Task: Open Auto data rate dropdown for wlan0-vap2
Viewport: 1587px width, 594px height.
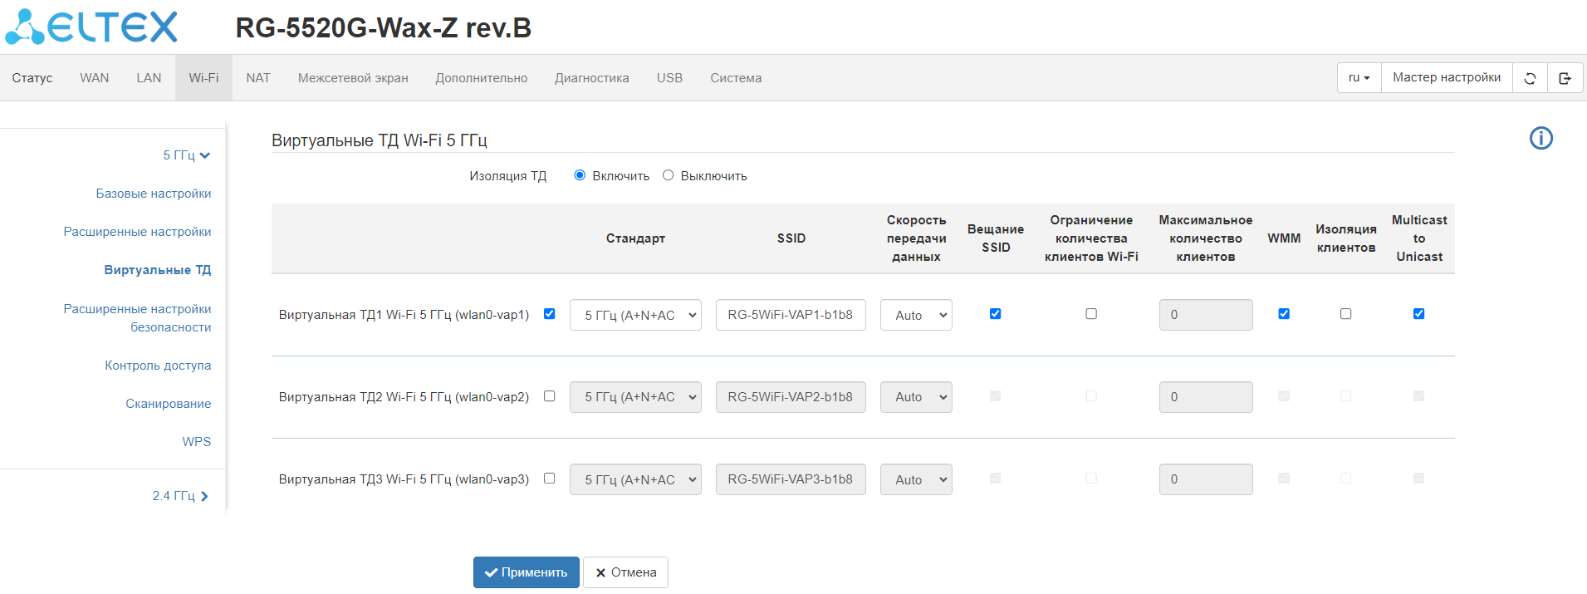Action: click(x=916, y=397)
